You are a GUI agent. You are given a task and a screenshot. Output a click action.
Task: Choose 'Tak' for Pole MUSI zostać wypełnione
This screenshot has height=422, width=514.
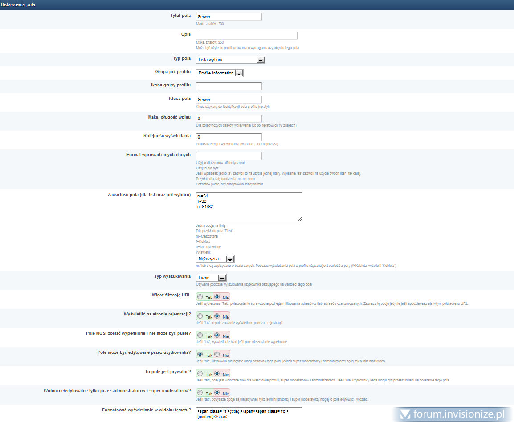click(x=200, y=335)
